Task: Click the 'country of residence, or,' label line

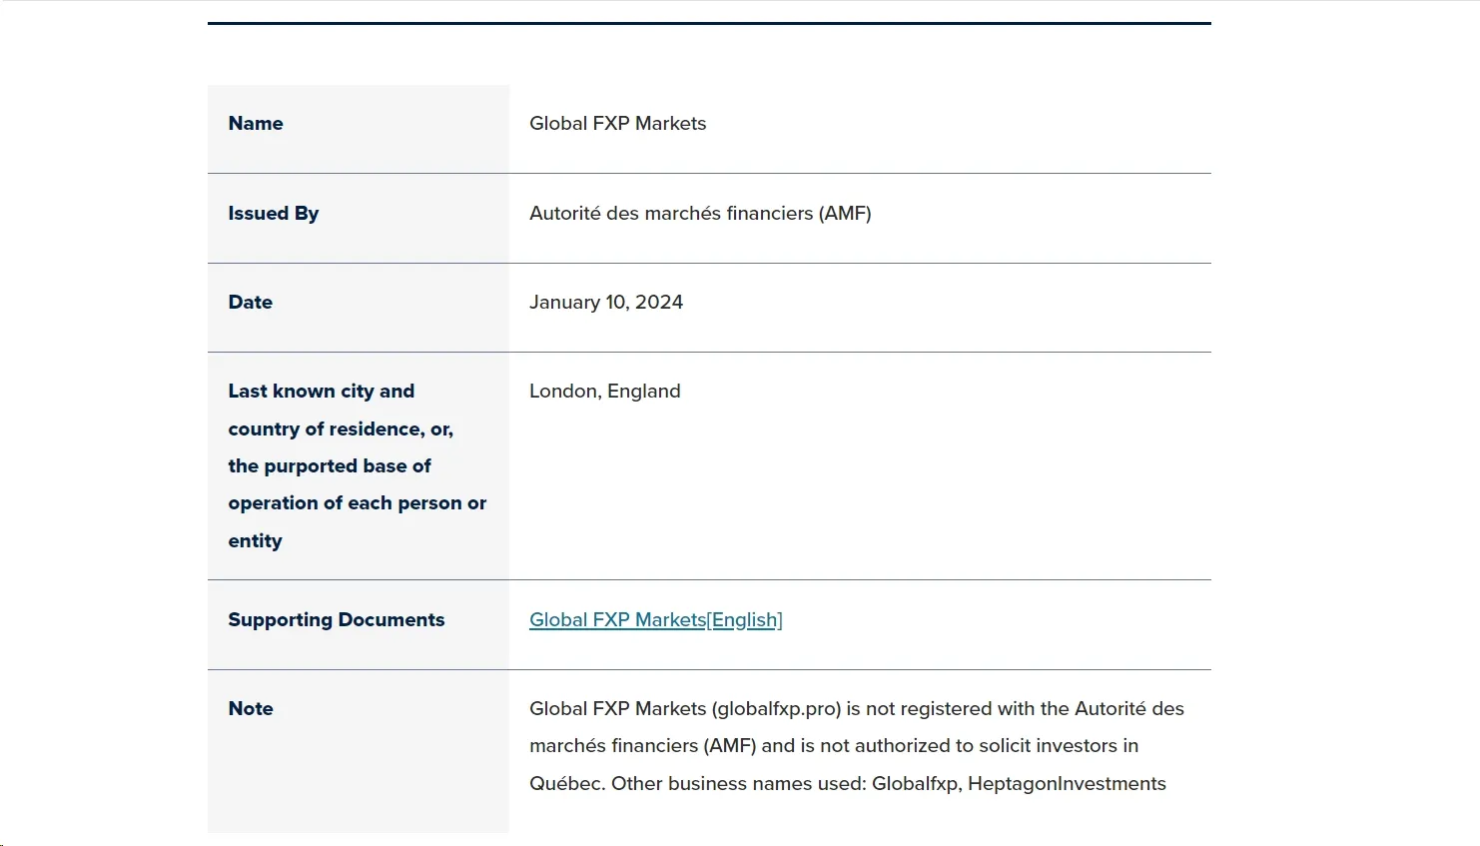Action: click(x=341, y=429)
